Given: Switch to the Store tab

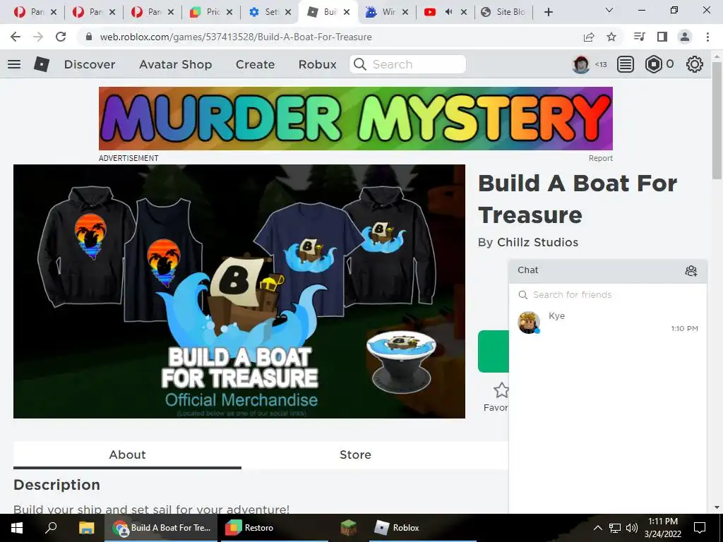Looking at the screenshot, I should point(355,455).
